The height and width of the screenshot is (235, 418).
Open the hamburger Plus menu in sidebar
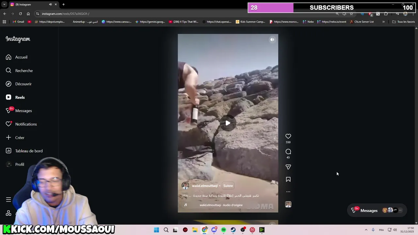click(x=8, y=199)
